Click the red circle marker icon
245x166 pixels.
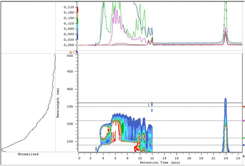pyautogui.click(x=71, y=52)
